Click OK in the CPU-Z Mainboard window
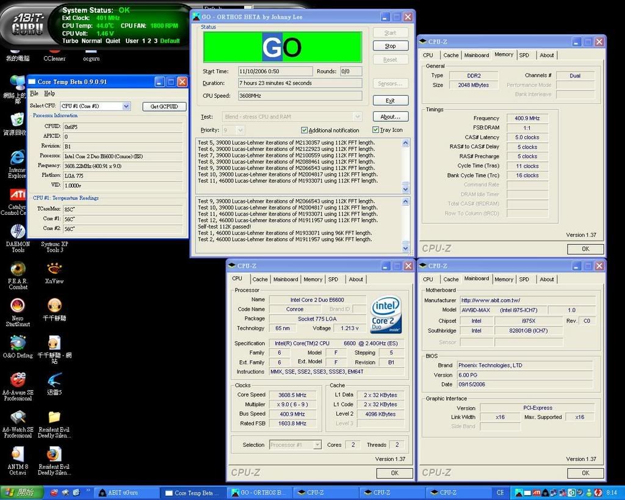The image size is (625, 500). 585,473
